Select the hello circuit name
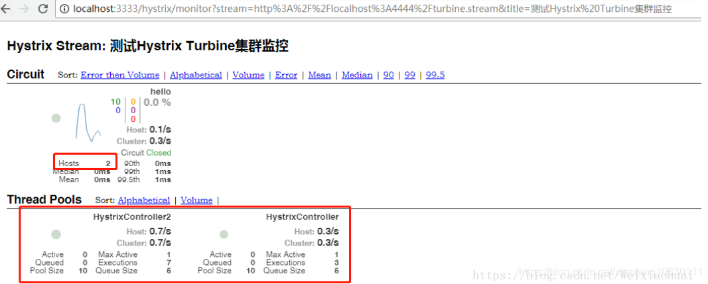Screen dimensions: 708x284 (x=161, y=91)
